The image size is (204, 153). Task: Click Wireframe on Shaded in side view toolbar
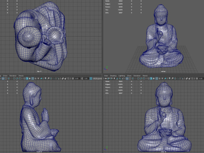point(33,78)
